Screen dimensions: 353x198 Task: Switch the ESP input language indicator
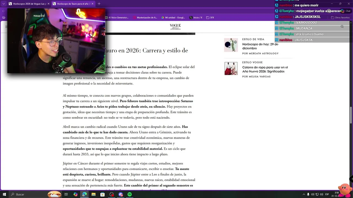(327, 194)
